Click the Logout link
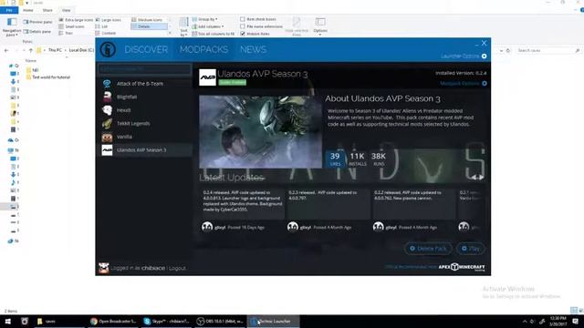The width and height of the screenshot is (584, 328). pyautogui.click(x=177, y=268)
